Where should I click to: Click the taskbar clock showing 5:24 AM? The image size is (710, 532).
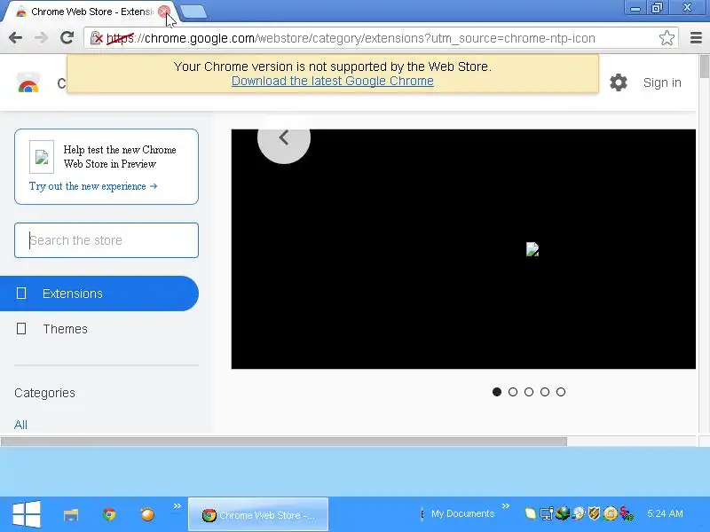pos(665,514)
